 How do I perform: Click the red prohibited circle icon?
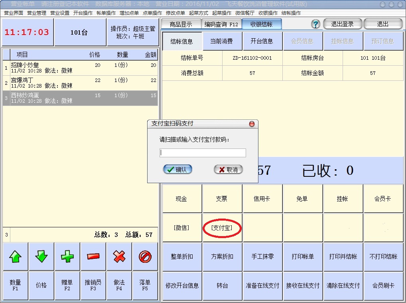pyautogui.click(x=145, y=257)
